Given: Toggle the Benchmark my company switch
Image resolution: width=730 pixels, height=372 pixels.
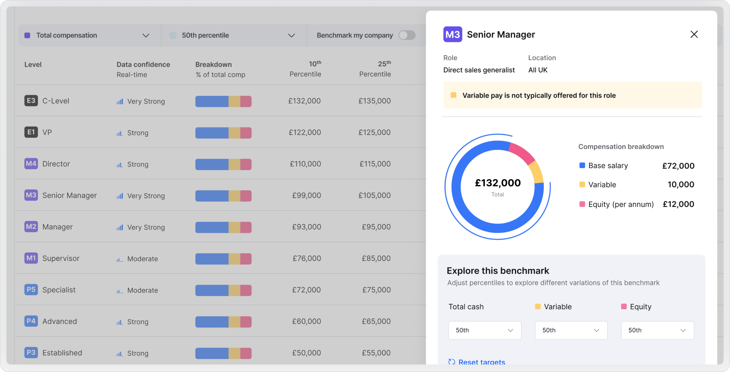Looking at the screenshot, I should click(x=407, y=35).
